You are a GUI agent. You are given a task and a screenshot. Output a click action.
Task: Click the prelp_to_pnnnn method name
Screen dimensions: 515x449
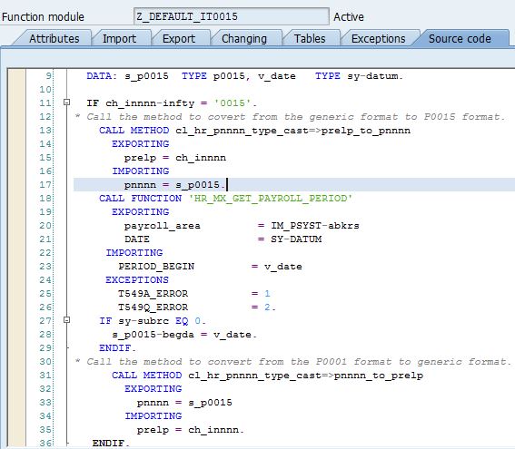click(x=366, y=131)
